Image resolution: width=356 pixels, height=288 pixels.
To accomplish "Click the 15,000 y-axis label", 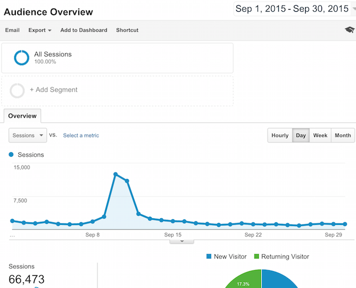I will [x=22, y=167].
